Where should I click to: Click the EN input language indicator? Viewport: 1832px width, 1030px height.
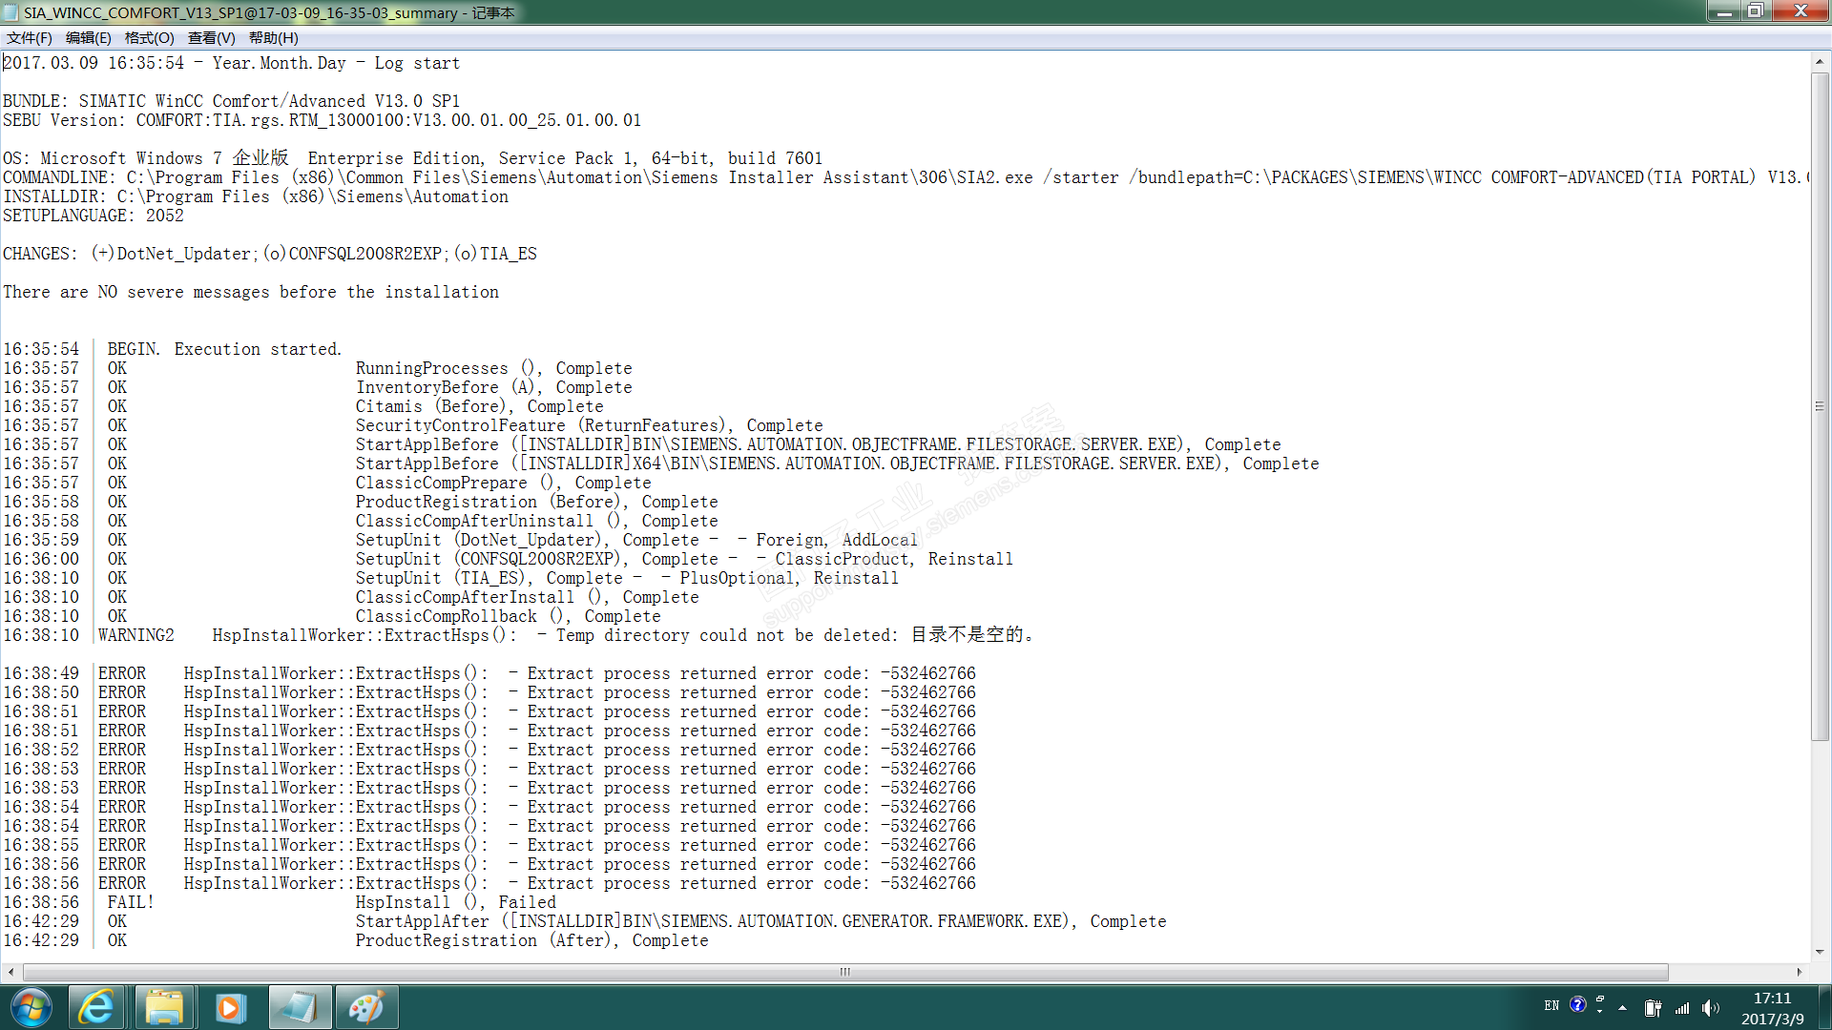[x=1551, y=1005]
